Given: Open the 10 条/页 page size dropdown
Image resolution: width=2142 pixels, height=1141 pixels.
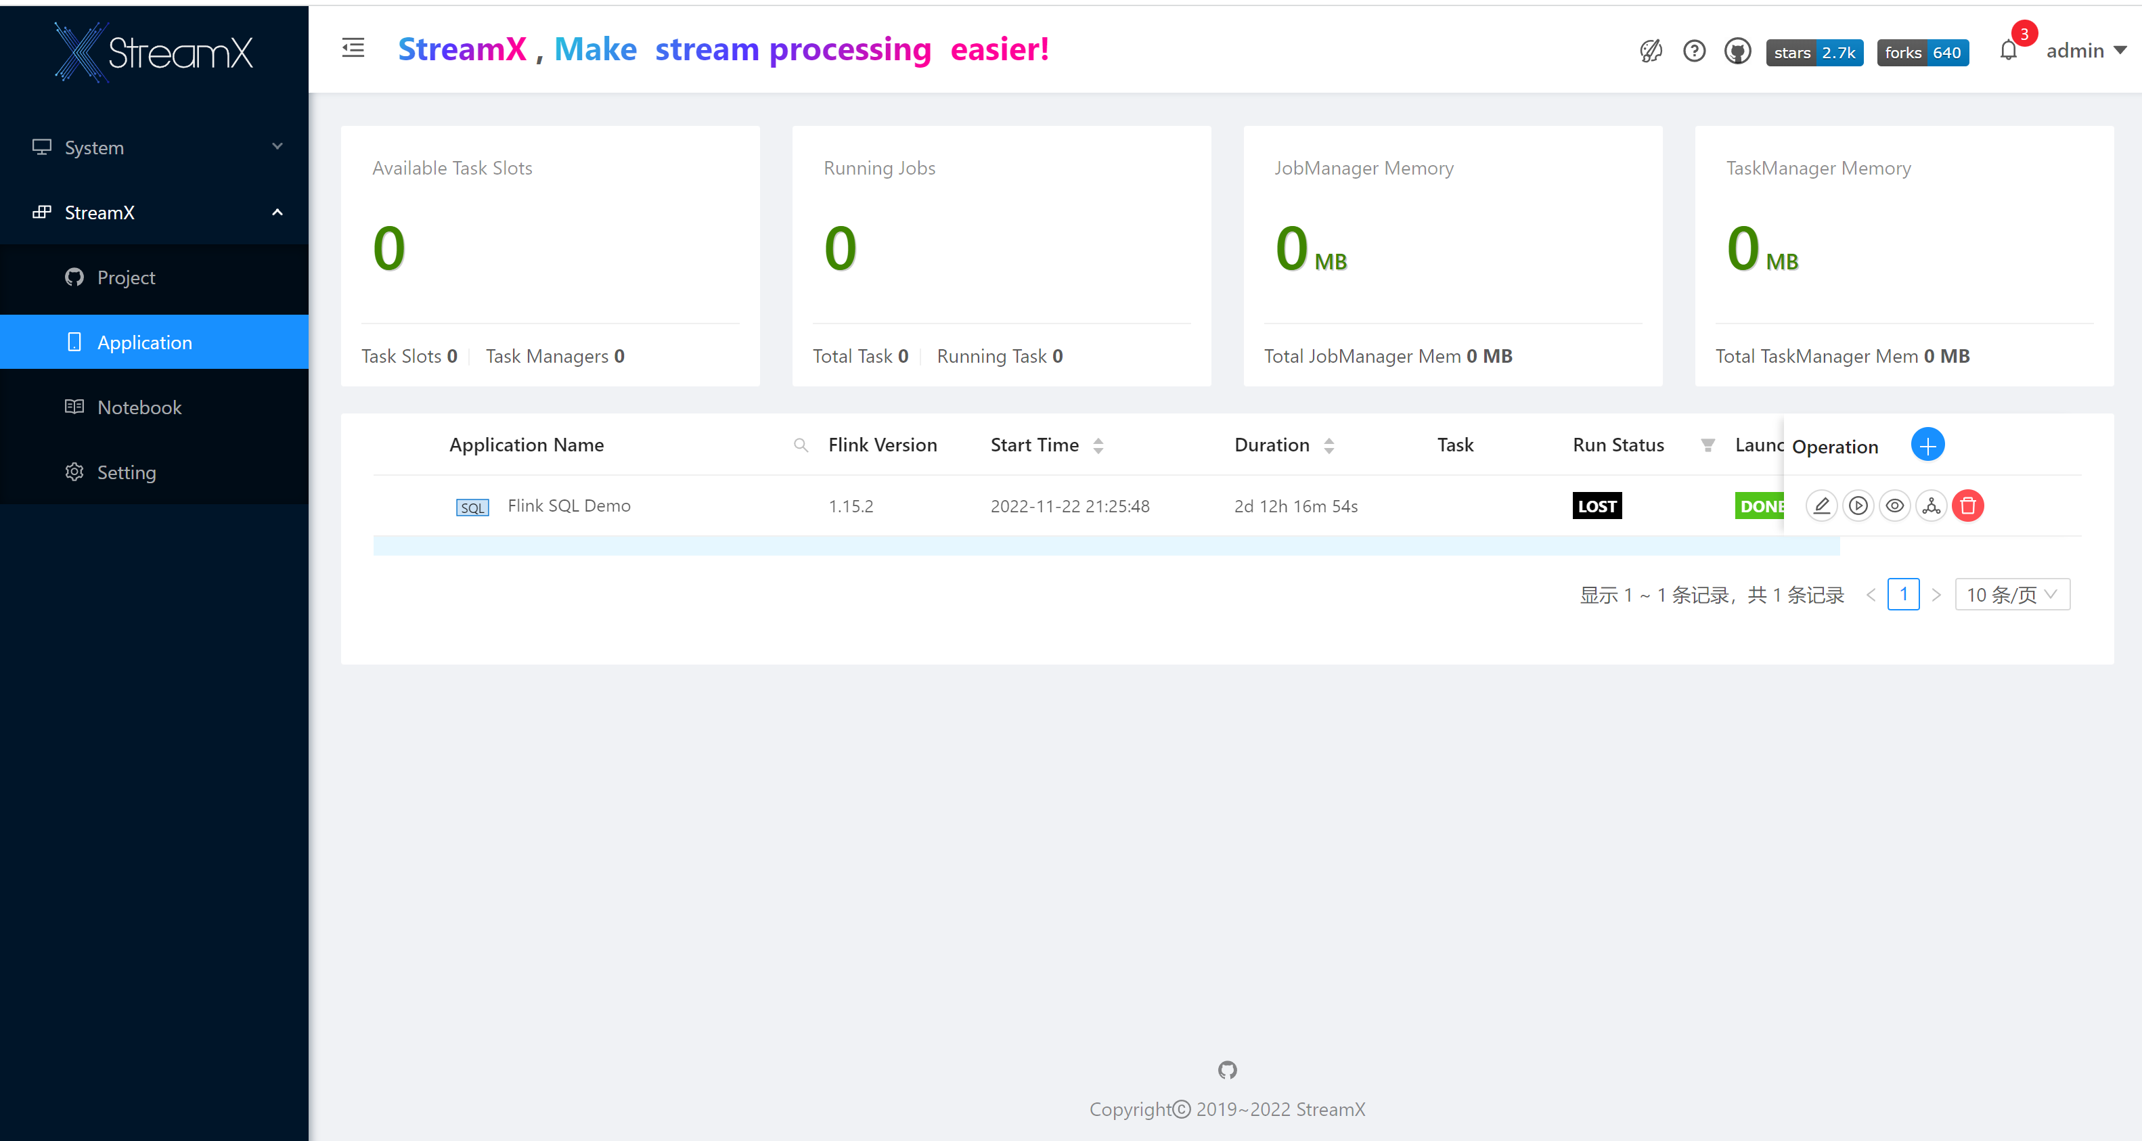Looking at the screenshot, I should coord(2012,594).
